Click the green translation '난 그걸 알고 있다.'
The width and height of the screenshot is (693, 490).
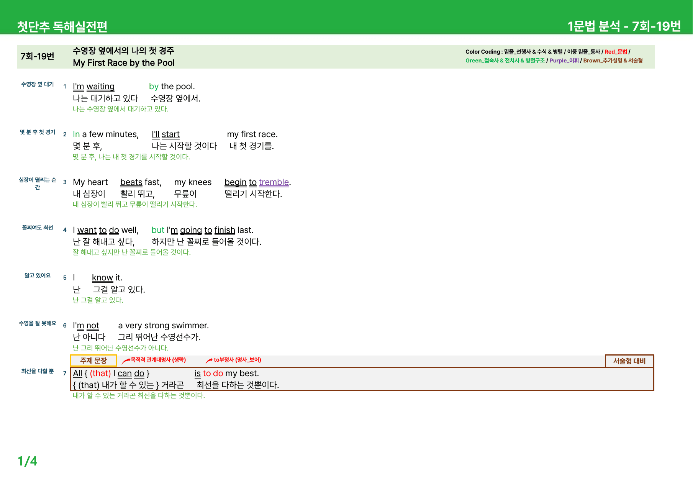point(98,300)
